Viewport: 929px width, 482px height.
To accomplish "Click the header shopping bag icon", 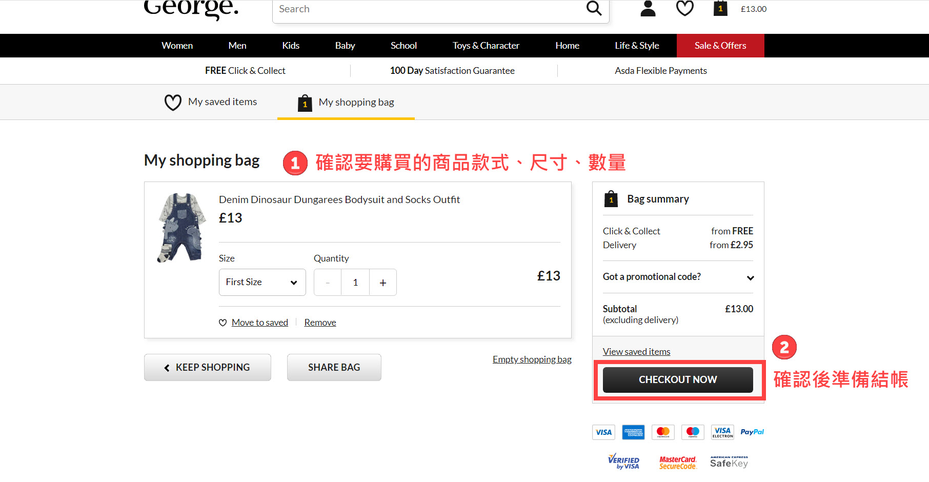I will pos(720,9).
